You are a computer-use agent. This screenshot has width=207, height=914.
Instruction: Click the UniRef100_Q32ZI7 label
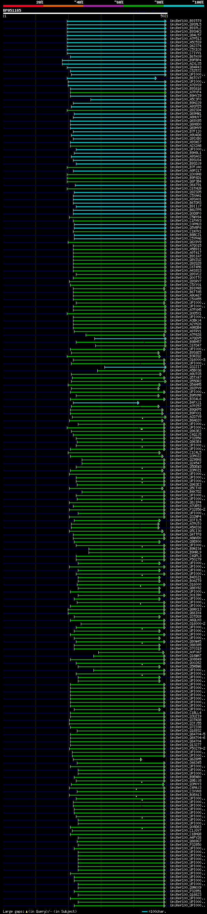(x=186, y=367)
